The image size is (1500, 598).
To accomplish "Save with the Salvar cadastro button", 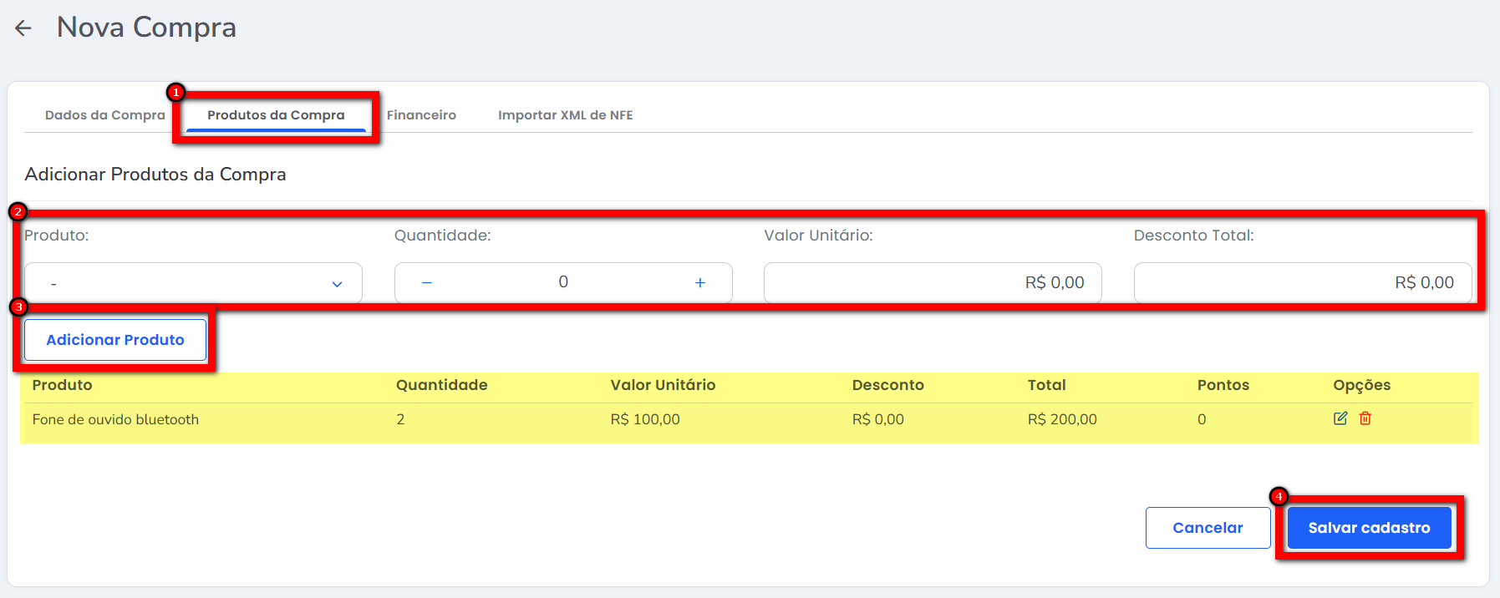I will [x=1369, y=528].
